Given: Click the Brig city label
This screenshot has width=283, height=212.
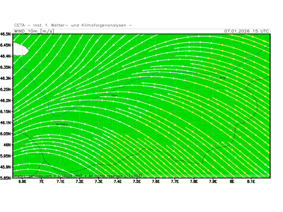Looking at the screenshot, I should tap(222, 78).
